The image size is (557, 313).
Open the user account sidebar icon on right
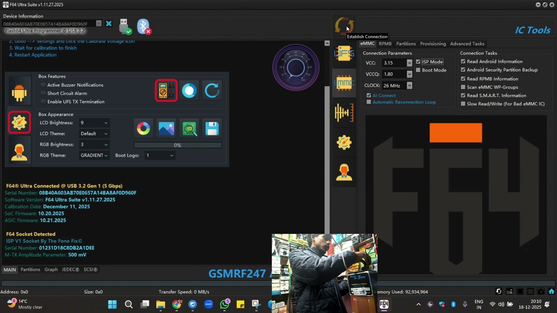344,172
